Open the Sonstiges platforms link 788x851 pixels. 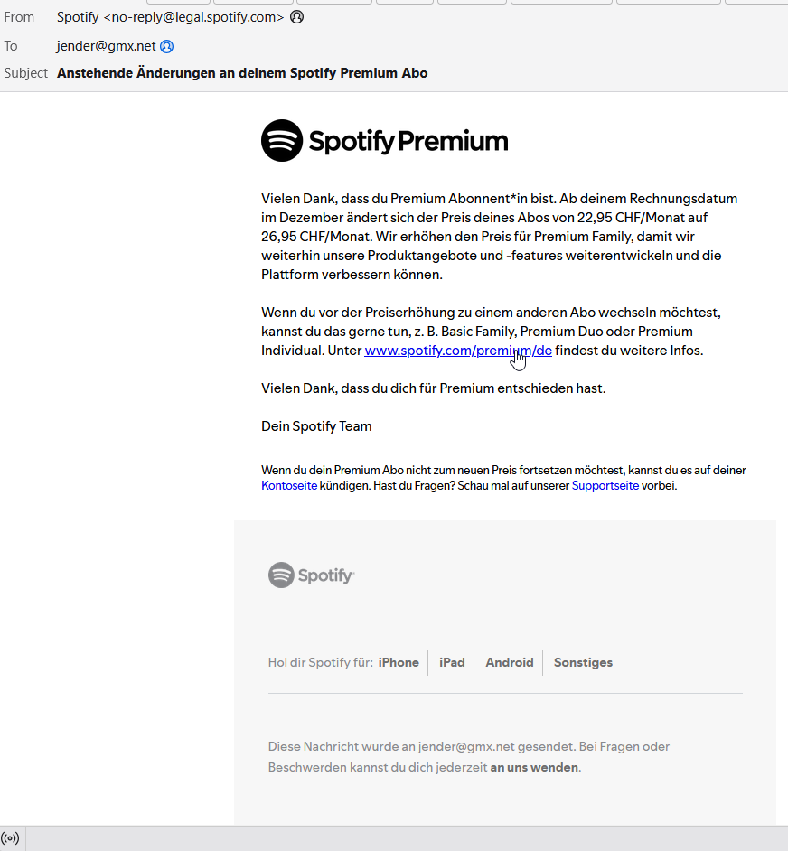click(583, 662)
